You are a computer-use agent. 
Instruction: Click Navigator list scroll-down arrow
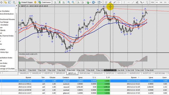(16, 70)
